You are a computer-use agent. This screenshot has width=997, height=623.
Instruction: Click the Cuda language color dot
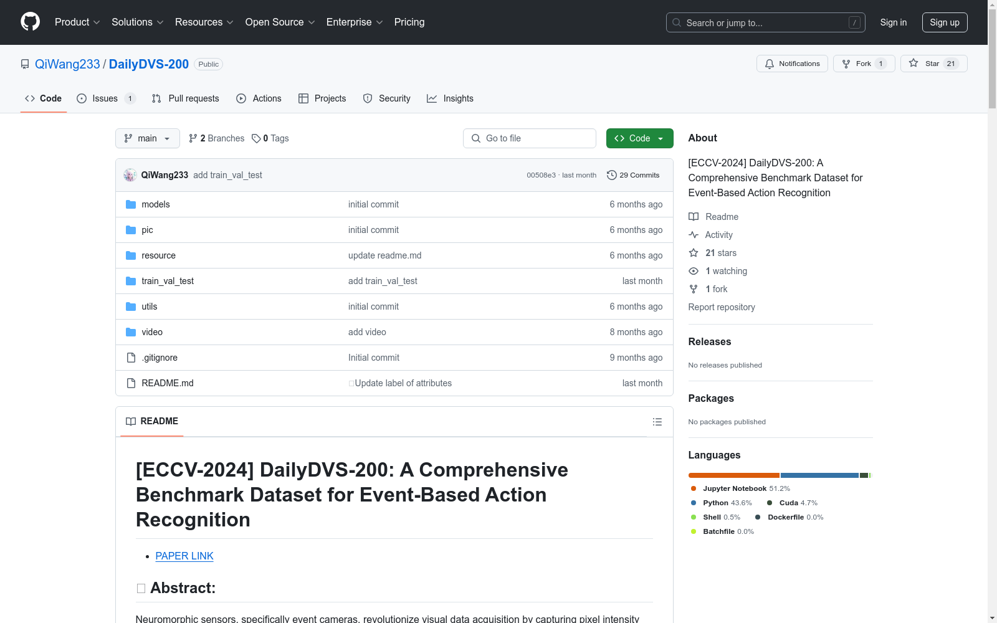770,503
